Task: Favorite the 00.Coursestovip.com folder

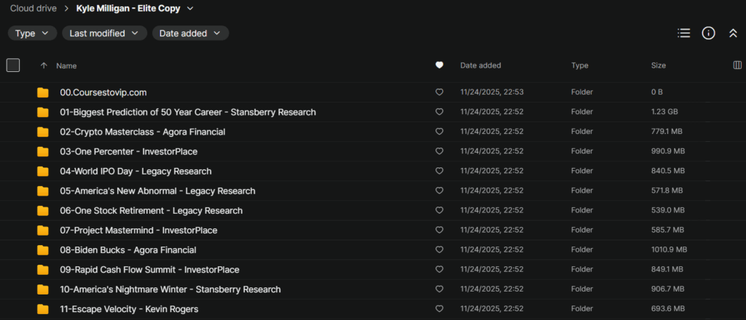Action: click(x=439, y=92)
